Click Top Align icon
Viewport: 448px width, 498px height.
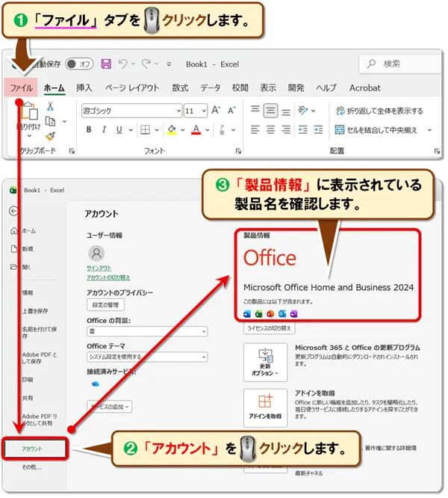pos(255,110)
